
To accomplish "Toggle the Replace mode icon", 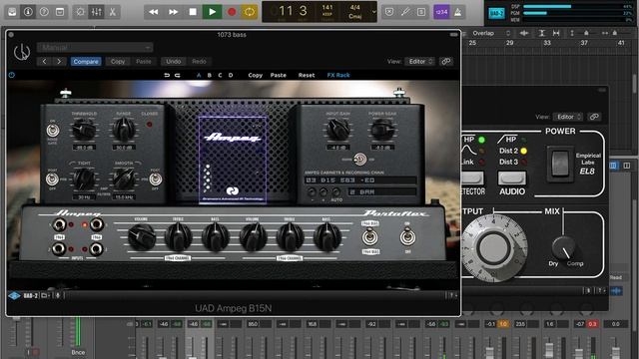I will click(x=389, y=12).
